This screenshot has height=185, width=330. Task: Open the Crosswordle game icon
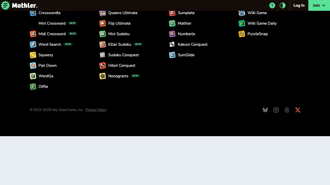point(33,13)
